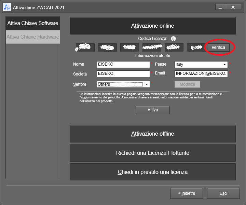Open the Attivazione online section

point(153,26)
